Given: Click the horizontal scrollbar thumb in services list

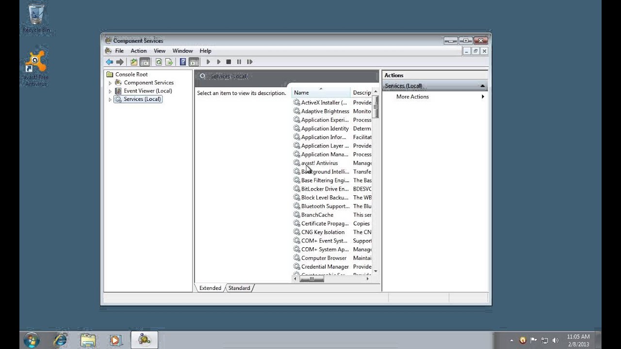Looking at the screenshot, I should 311,279.
